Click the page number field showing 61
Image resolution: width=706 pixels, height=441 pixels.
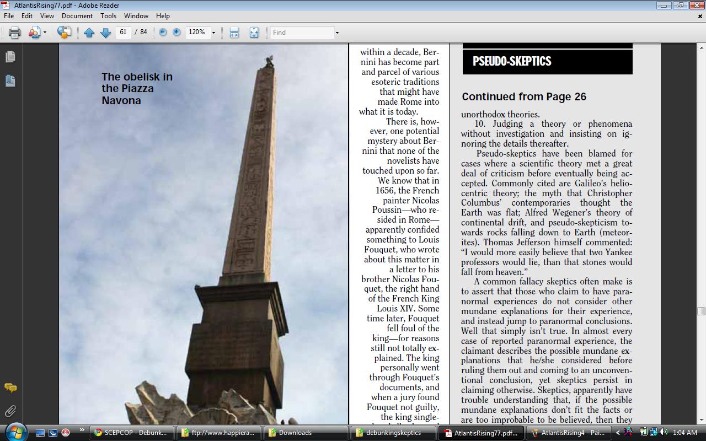coord(124,32)
